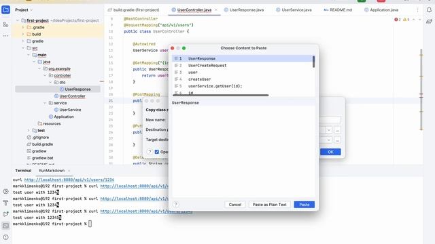Screen dimensions: 435x244
Task: Close the UserController.java tab
Action: click(x=216, y=10)
